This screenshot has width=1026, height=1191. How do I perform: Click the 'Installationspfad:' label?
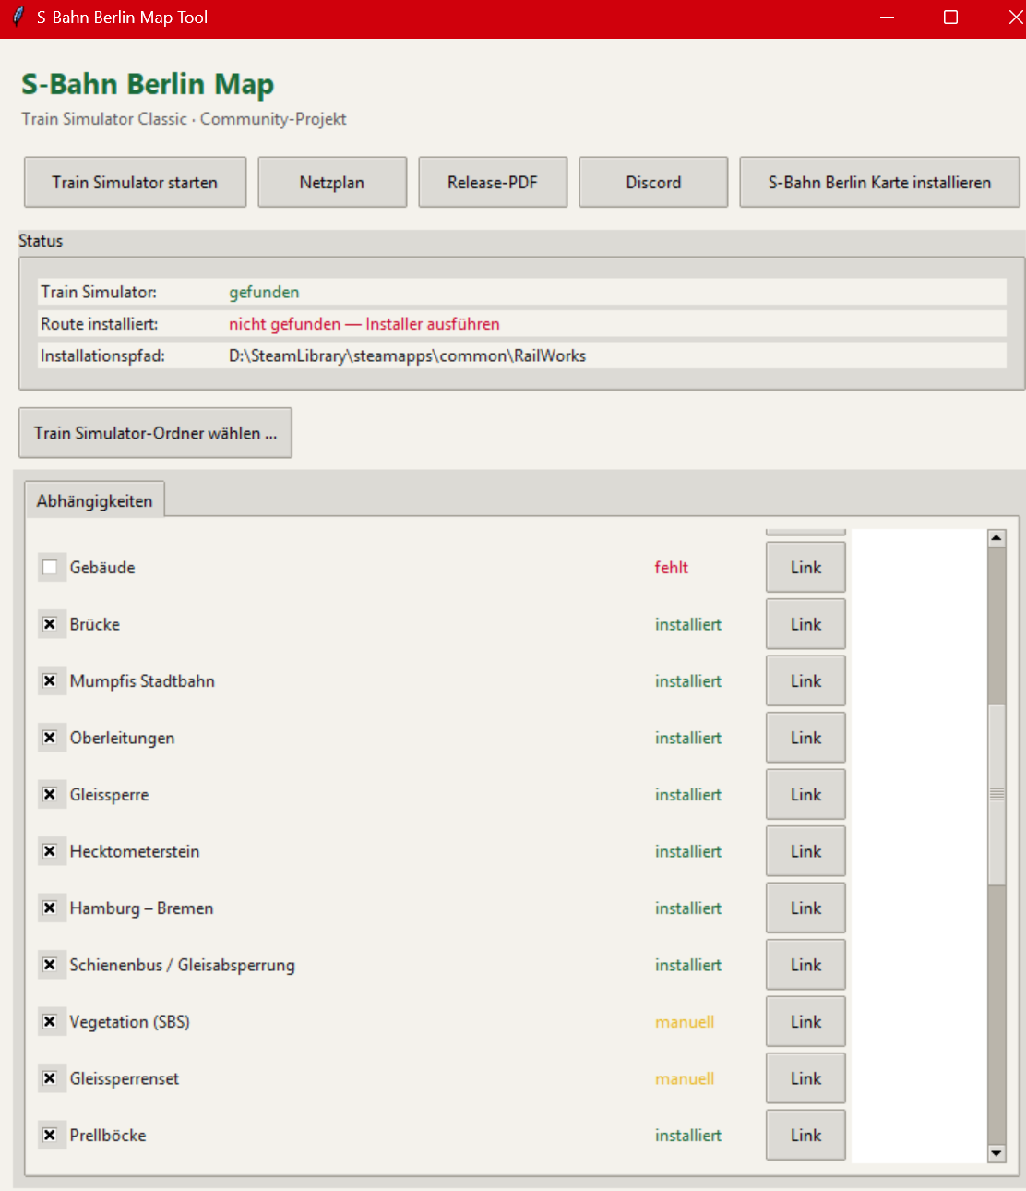[x=102, y=355]
